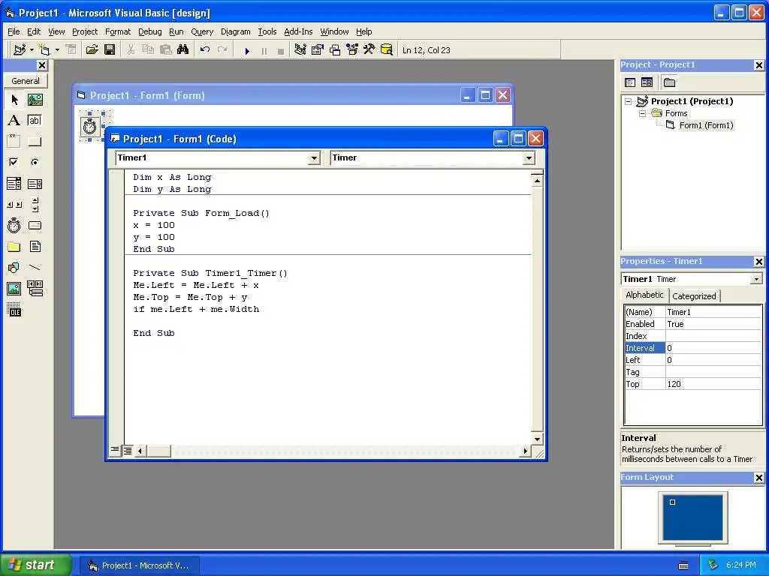Collapse the Project1 tree node
This screenshot has width=769, height=576.
click(629, 102)
